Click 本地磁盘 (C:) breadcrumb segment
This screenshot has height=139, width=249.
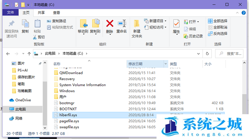[73, 54]
